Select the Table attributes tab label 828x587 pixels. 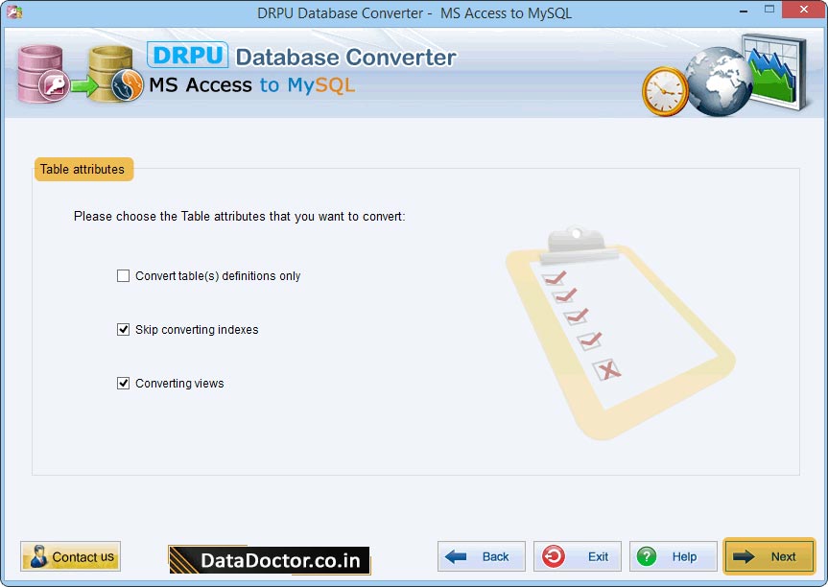[x=83, y=169]
